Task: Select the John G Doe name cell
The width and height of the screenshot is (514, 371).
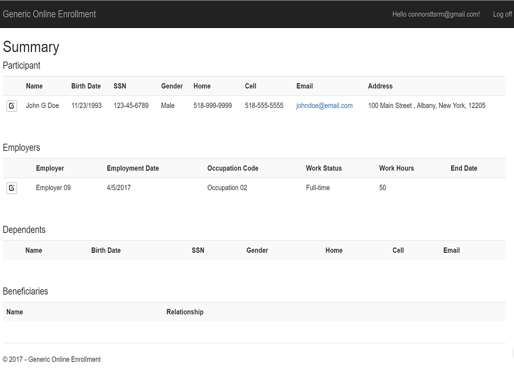Action: click(42, 106)
